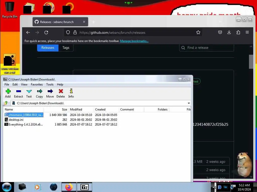Image resolution: width=257 pixels, height=192 pixels.
Task: Click the red Delete icon
Action: (x=61, y=93)
